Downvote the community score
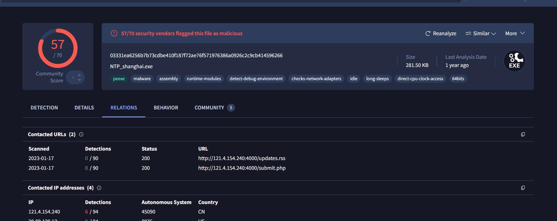The image size is (557, 221). (79, 80)
